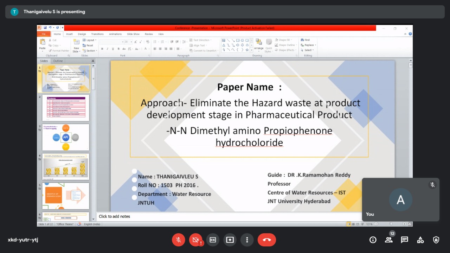450x253 pixels.
Task: Select the Contents slide 2 thumbnail
Action: click(x=66, y=108)
